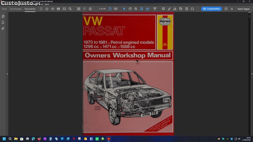Image resolution: width=253 pixels, height=142 pixels.
Task: Click Fazer logon to sign in
Action: point(244,9)
